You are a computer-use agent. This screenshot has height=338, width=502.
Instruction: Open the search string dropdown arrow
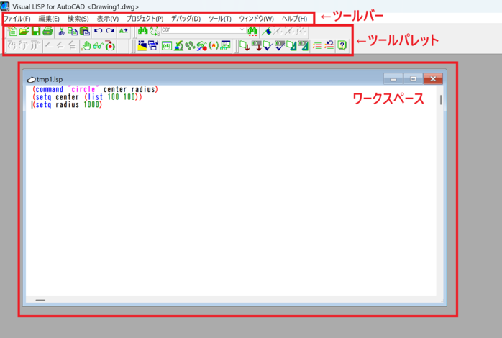pos(242,29)
